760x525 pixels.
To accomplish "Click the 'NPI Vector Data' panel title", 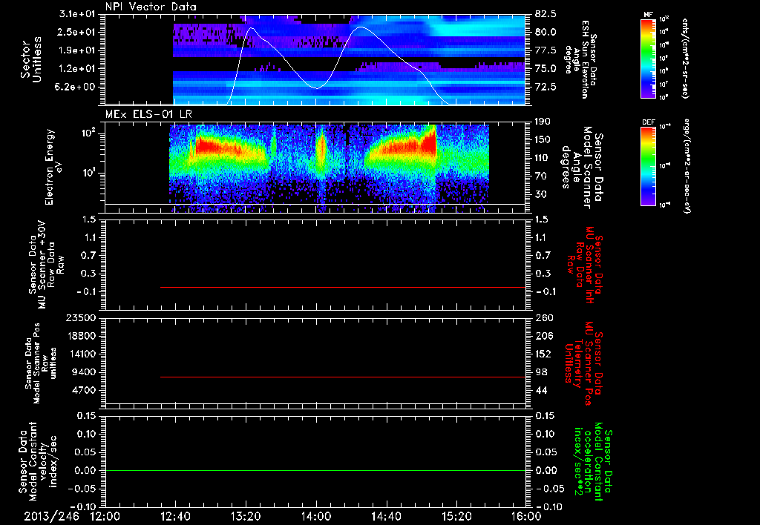I will (x=151, y=7).
